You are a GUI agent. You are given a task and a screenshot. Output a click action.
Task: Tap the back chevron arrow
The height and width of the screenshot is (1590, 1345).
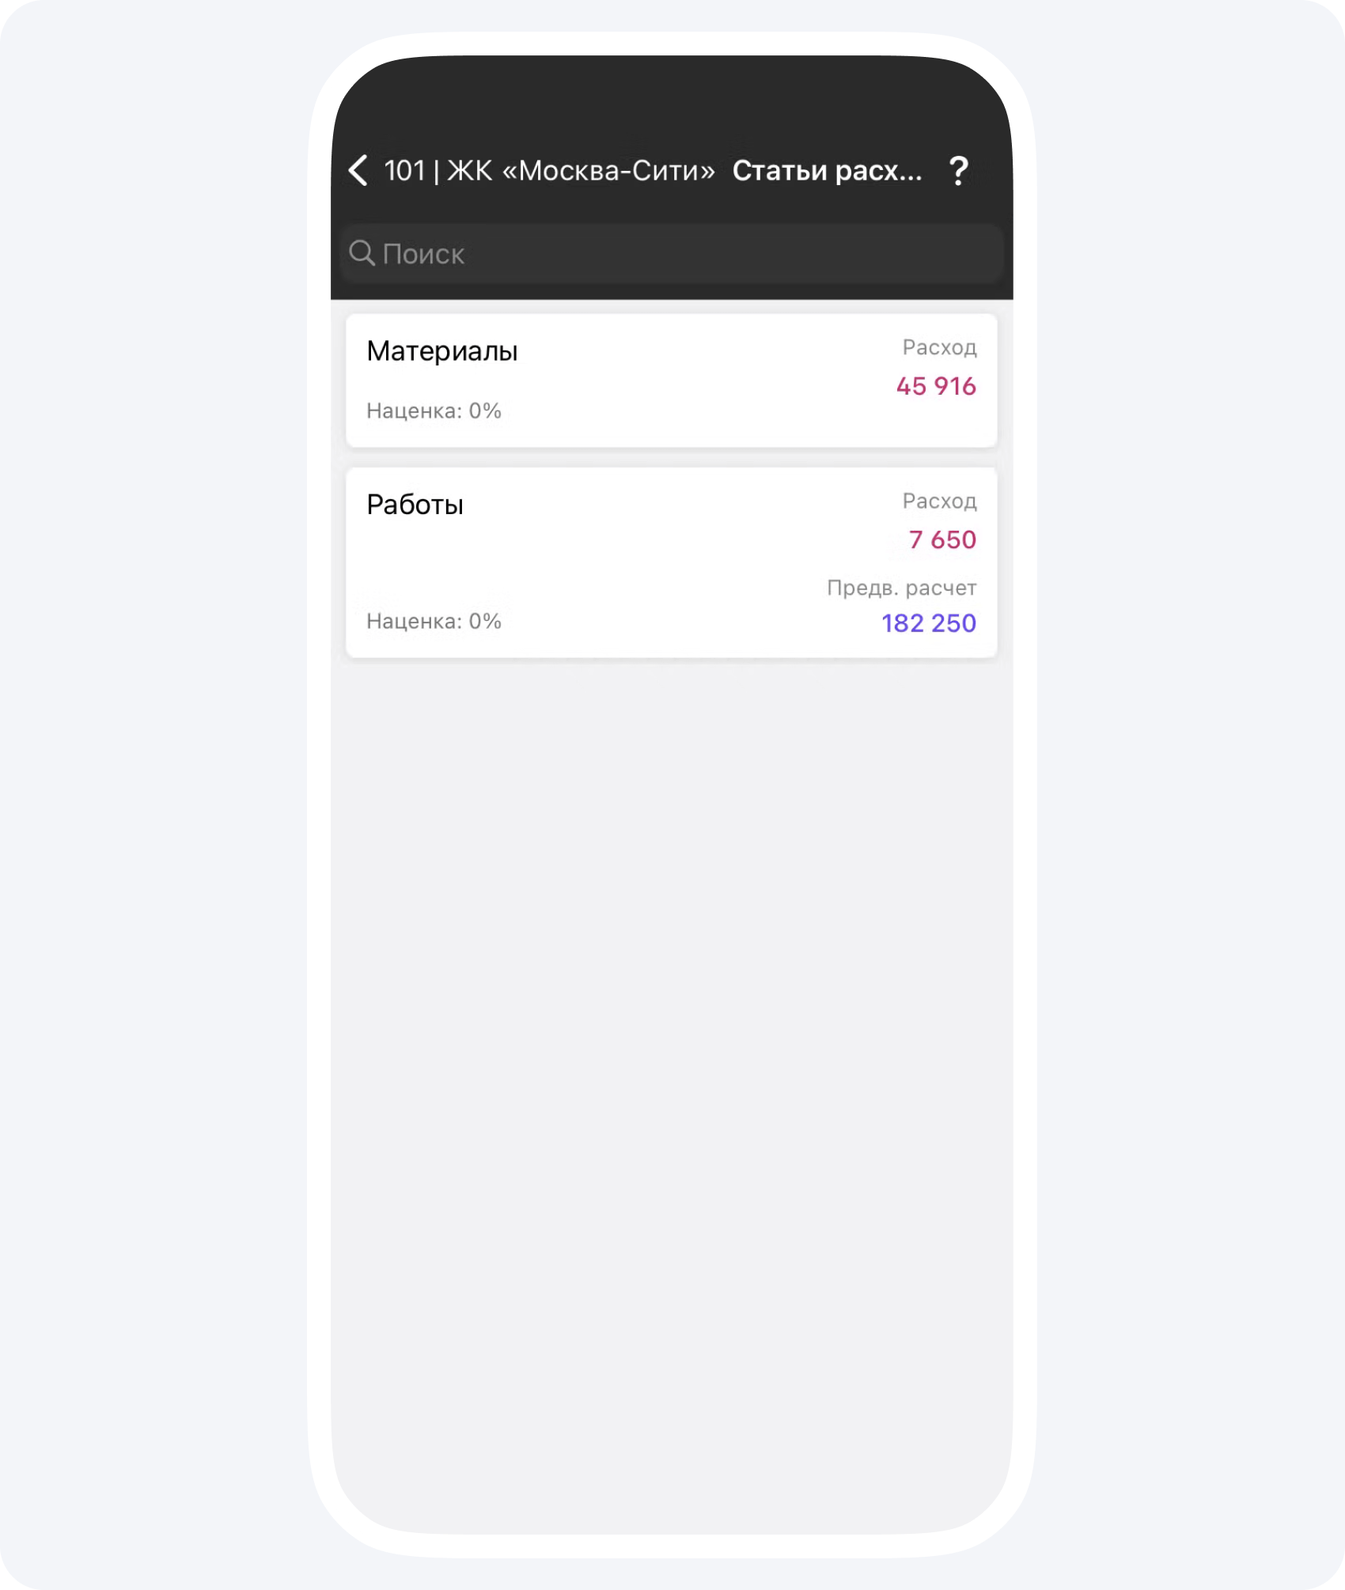click(x=358, y=170)
